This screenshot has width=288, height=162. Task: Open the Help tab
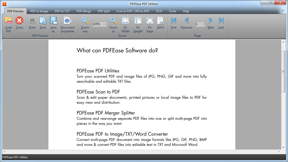pyautogui.click(x=186, y=11)
